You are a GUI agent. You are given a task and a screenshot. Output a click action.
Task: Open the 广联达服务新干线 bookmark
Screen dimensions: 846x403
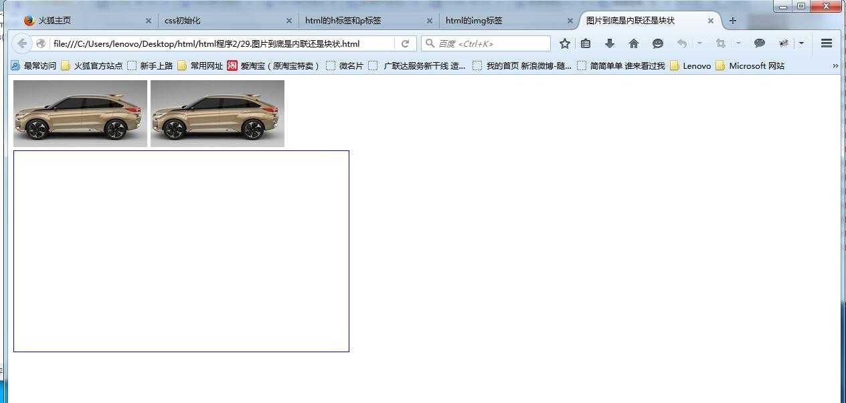417,65
